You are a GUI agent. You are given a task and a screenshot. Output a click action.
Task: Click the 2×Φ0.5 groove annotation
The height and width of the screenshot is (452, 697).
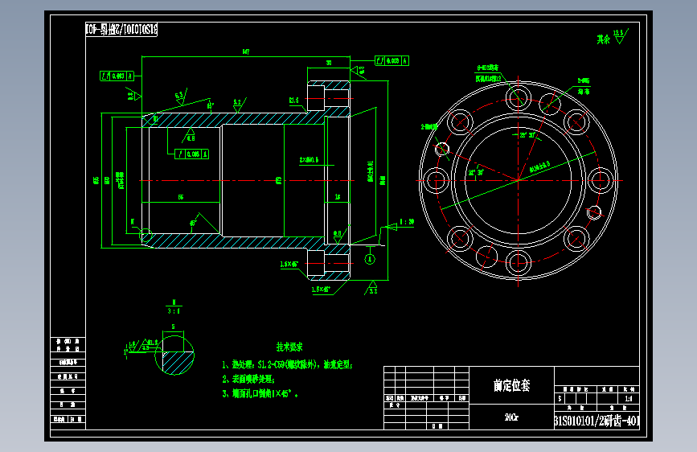(x=309, y=160)
